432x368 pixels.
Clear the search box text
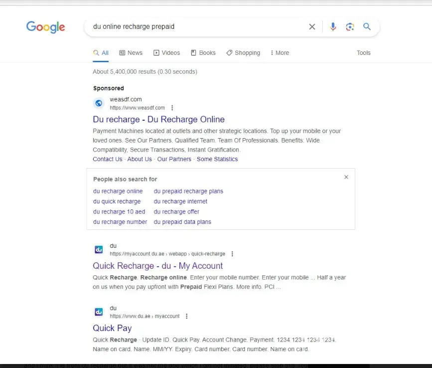click(312, 27)
